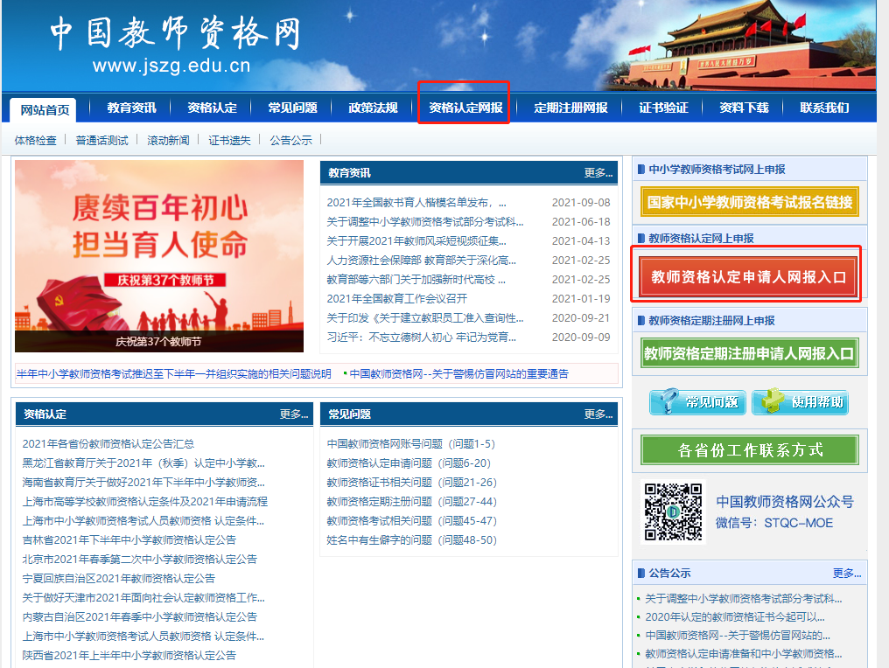Open 内蒙古自治区2021年春季中小学教师资格认定公告
889x668 pixels.
(139, 617)
